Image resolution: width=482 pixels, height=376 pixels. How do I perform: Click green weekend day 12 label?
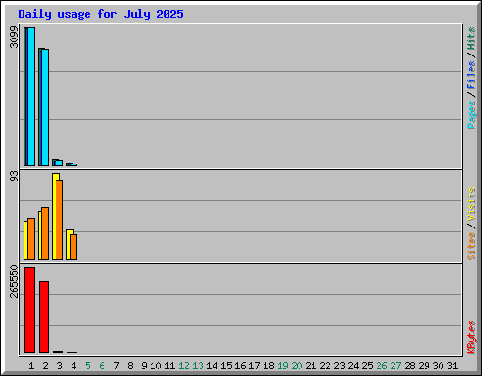coord(184,366)
